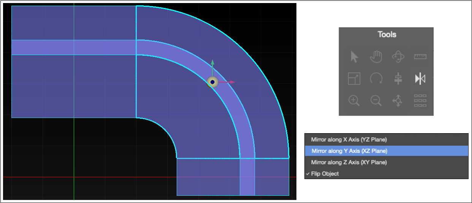Click the magenta X-axis gizmo arrow
472x203 pixels.
[227, 82]
